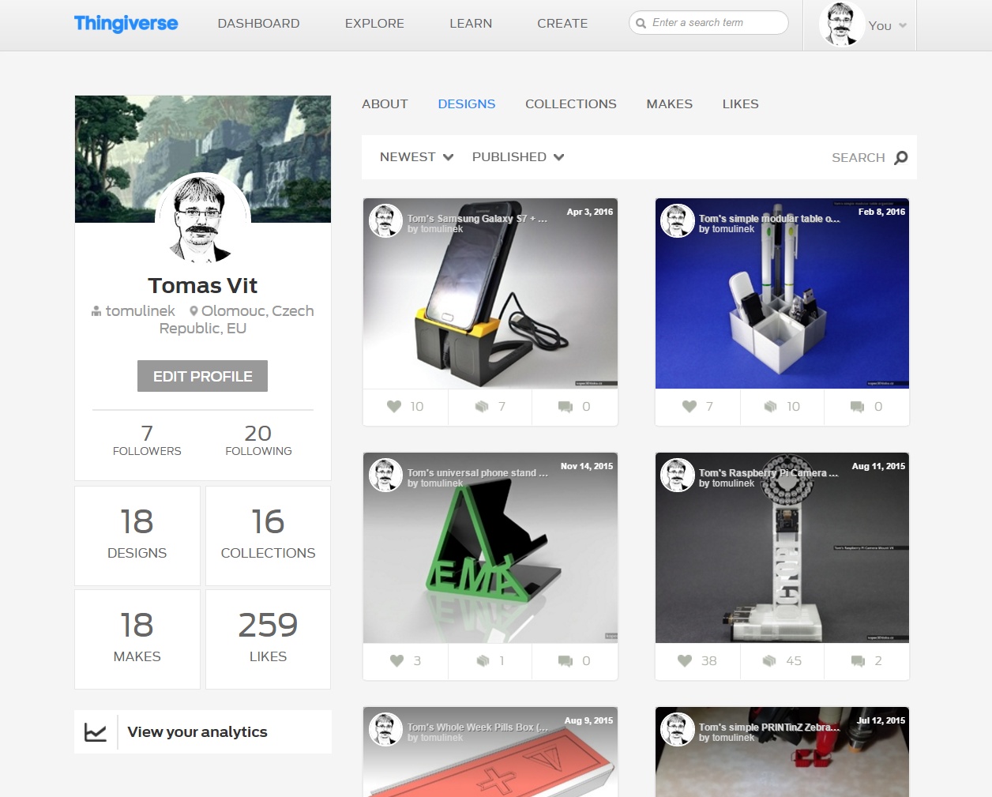Screen dimensions: 992x797
Task: Click author avatar on simple modular table card
Action: (x=678, y=221)
